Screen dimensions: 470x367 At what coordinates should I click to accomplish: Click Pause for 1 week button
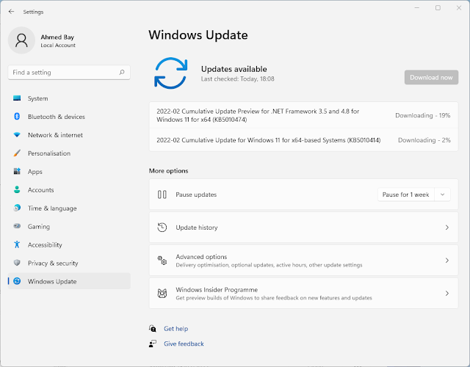click(406, 195)
